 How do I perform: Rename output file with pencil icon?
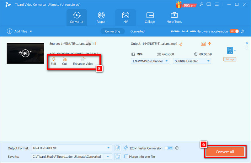point(181,44)
